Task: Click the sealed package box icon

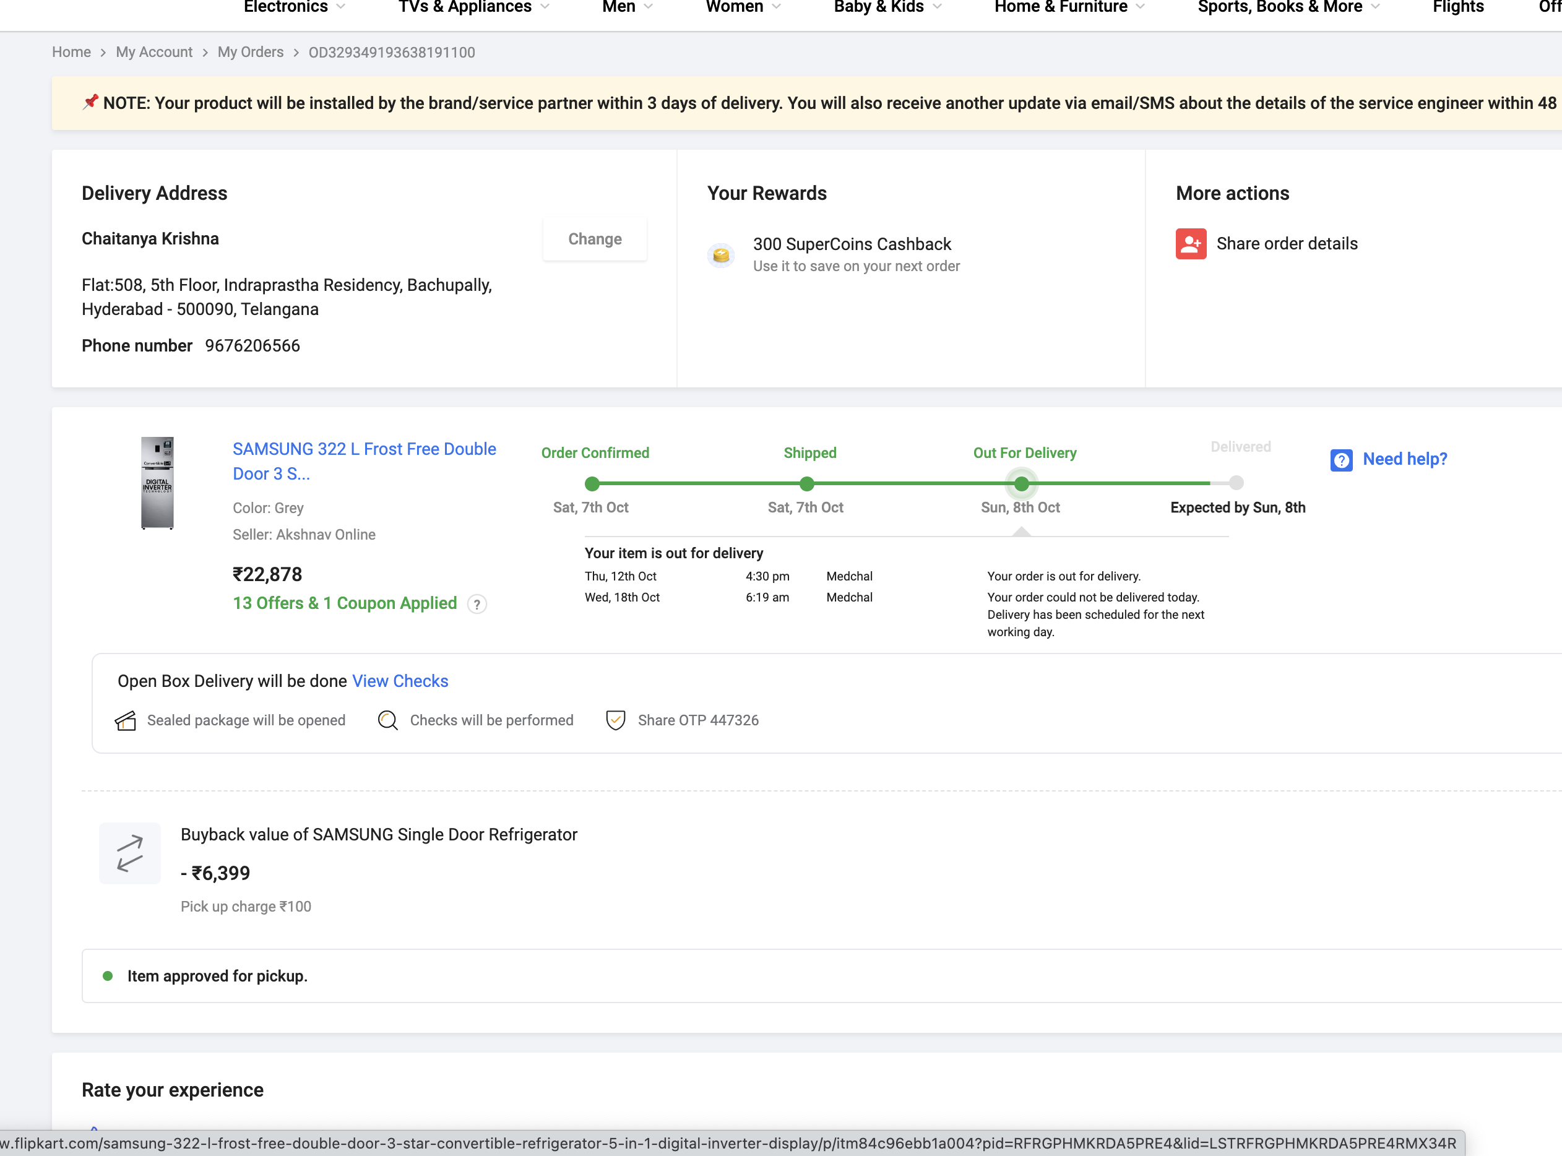Action: click(x=125, y=720)
